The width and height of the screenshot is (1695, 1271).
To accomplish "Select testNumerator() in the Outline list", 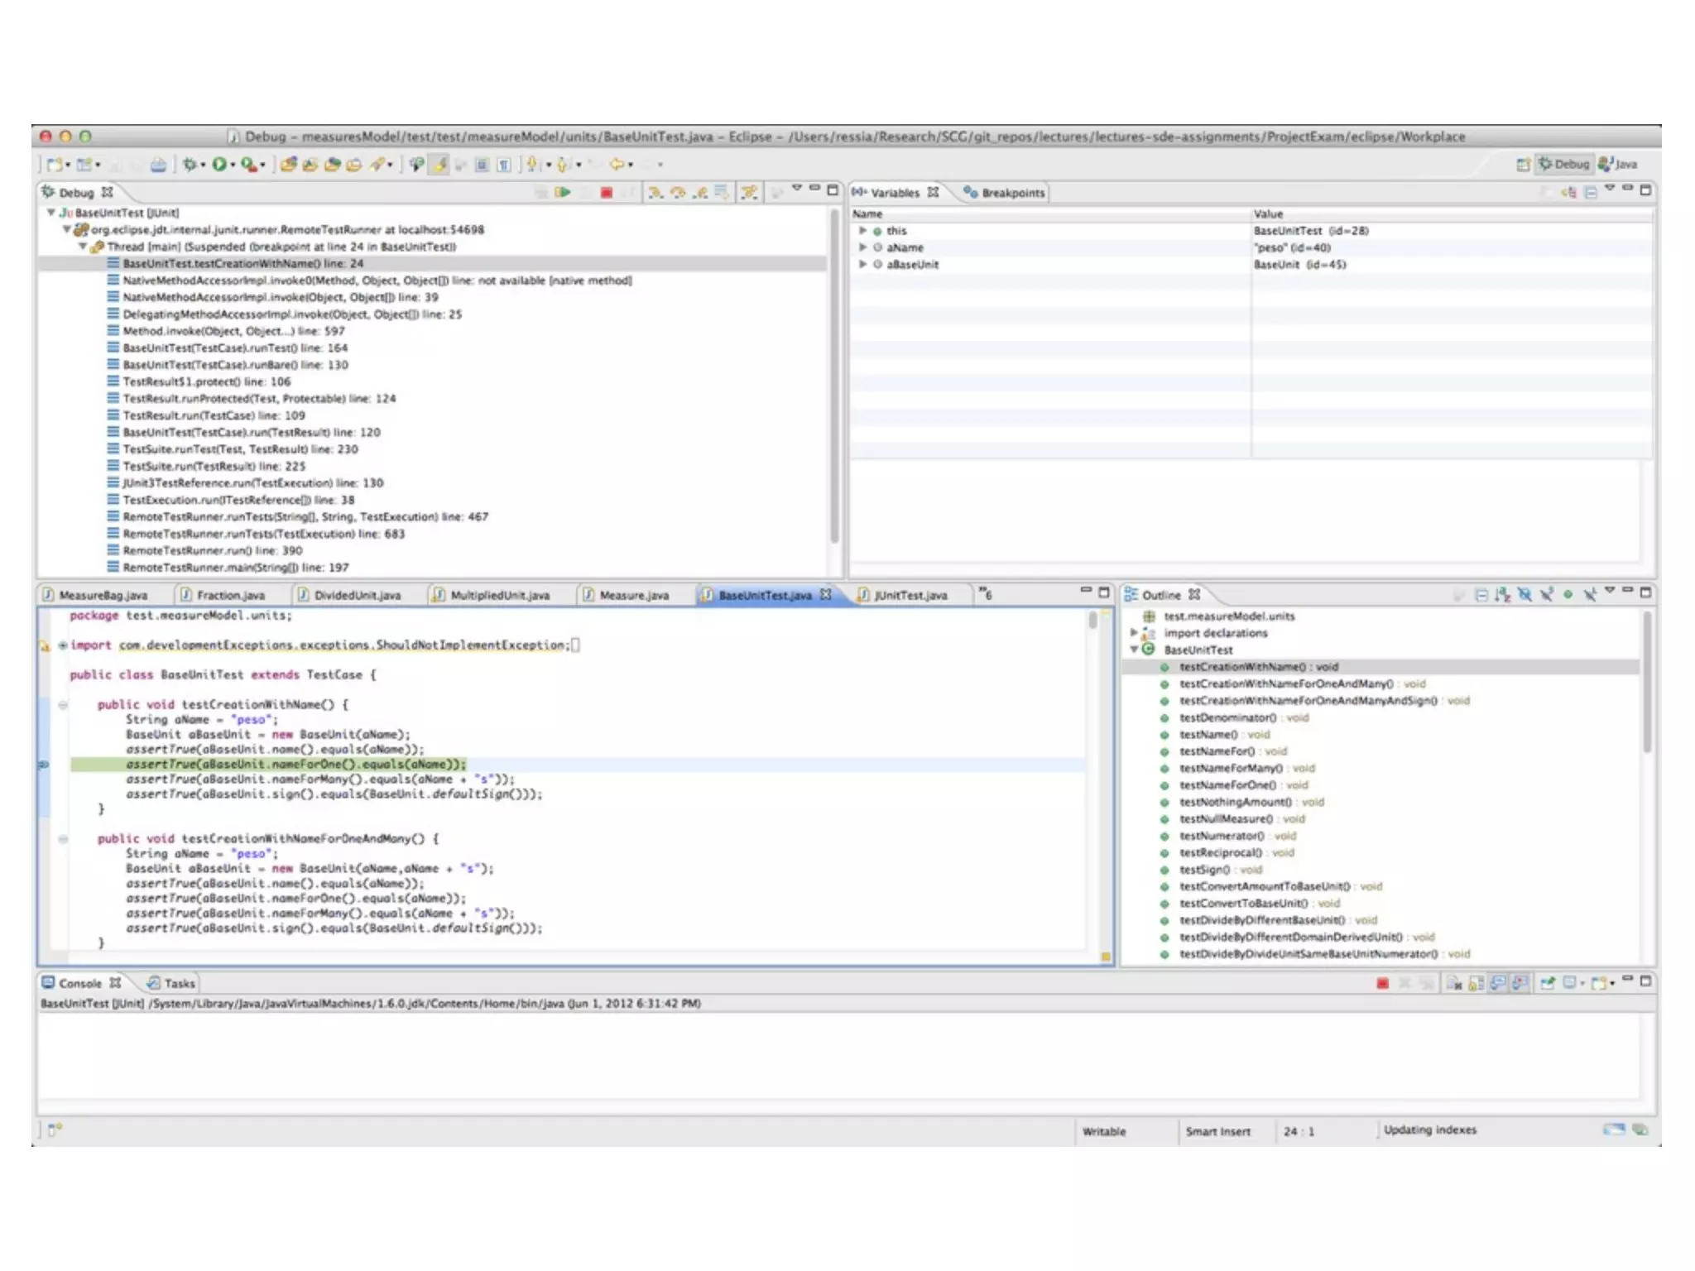I will pos(1221,837).
